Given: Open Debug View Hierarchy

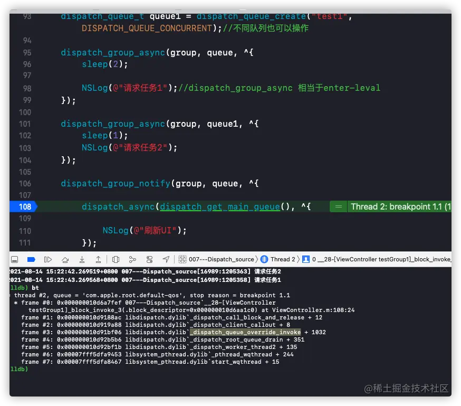Looking at the screenshot, I should pyautogui.click(x=116, y=259).
